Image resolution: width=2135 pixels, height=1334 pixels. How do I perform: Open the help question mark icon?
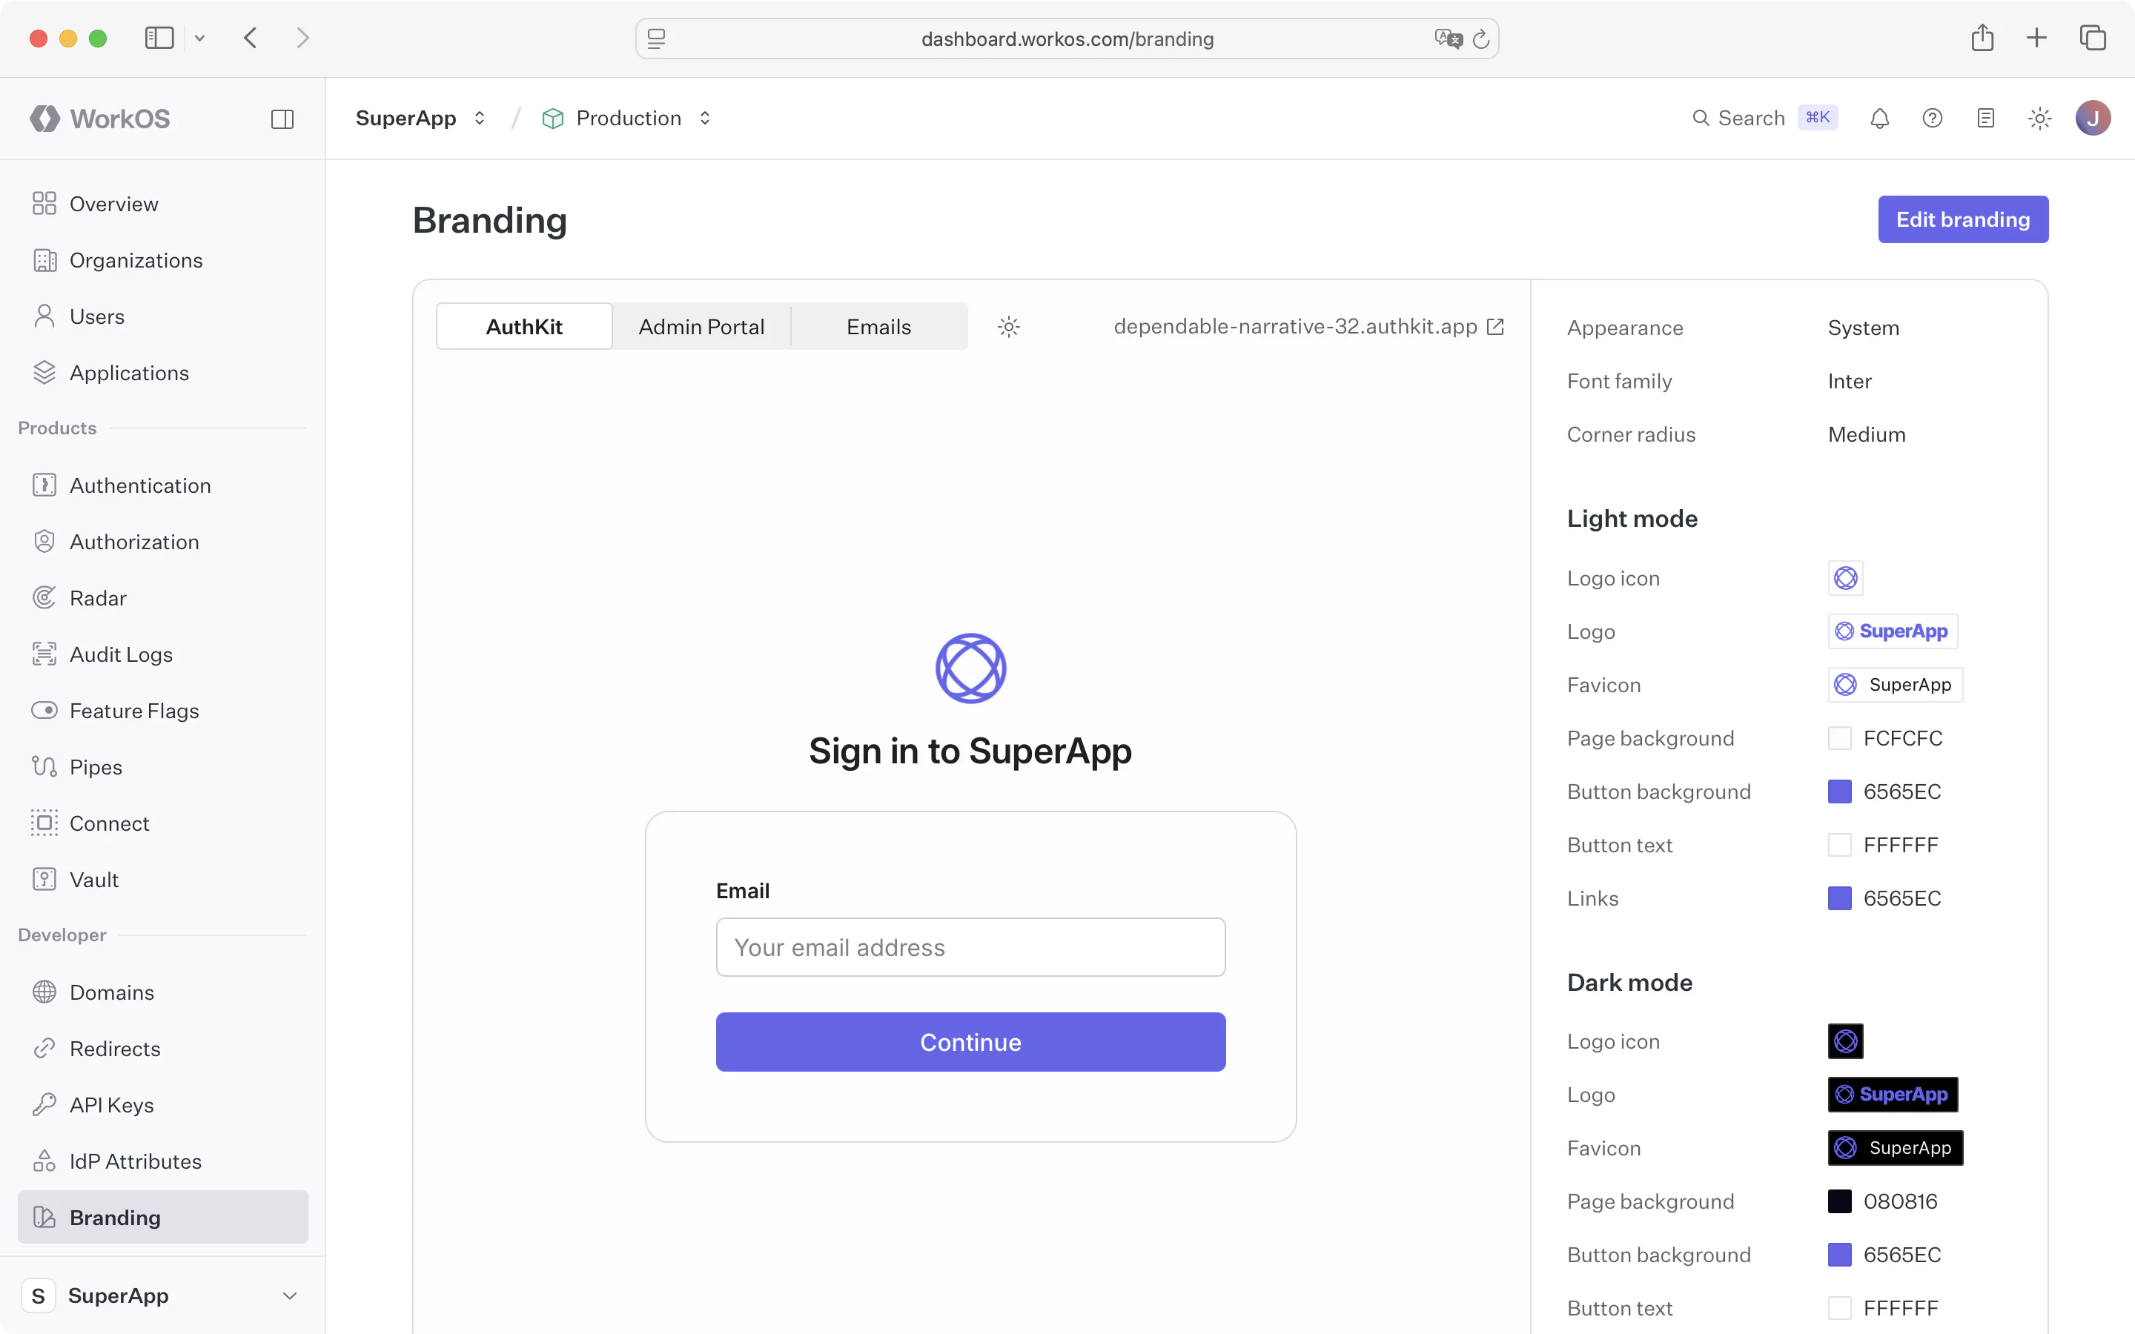pyautogui.click(x=1932, y=119)
